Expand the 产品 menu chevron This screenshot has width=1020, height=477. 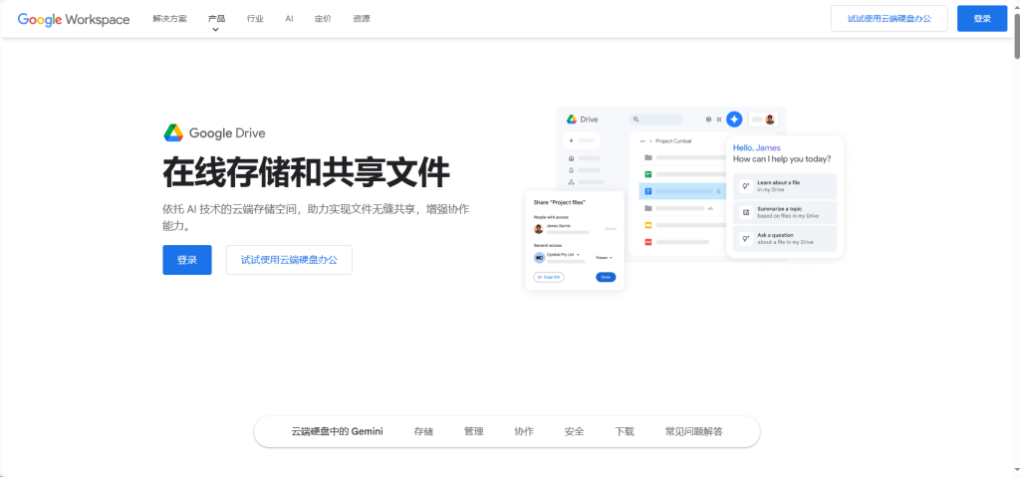[x=216, y=29]
